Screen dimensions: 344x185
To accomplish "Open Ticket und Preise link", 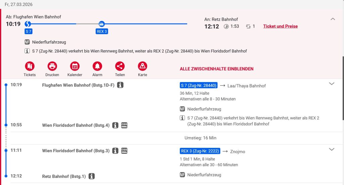I will 280,26.
